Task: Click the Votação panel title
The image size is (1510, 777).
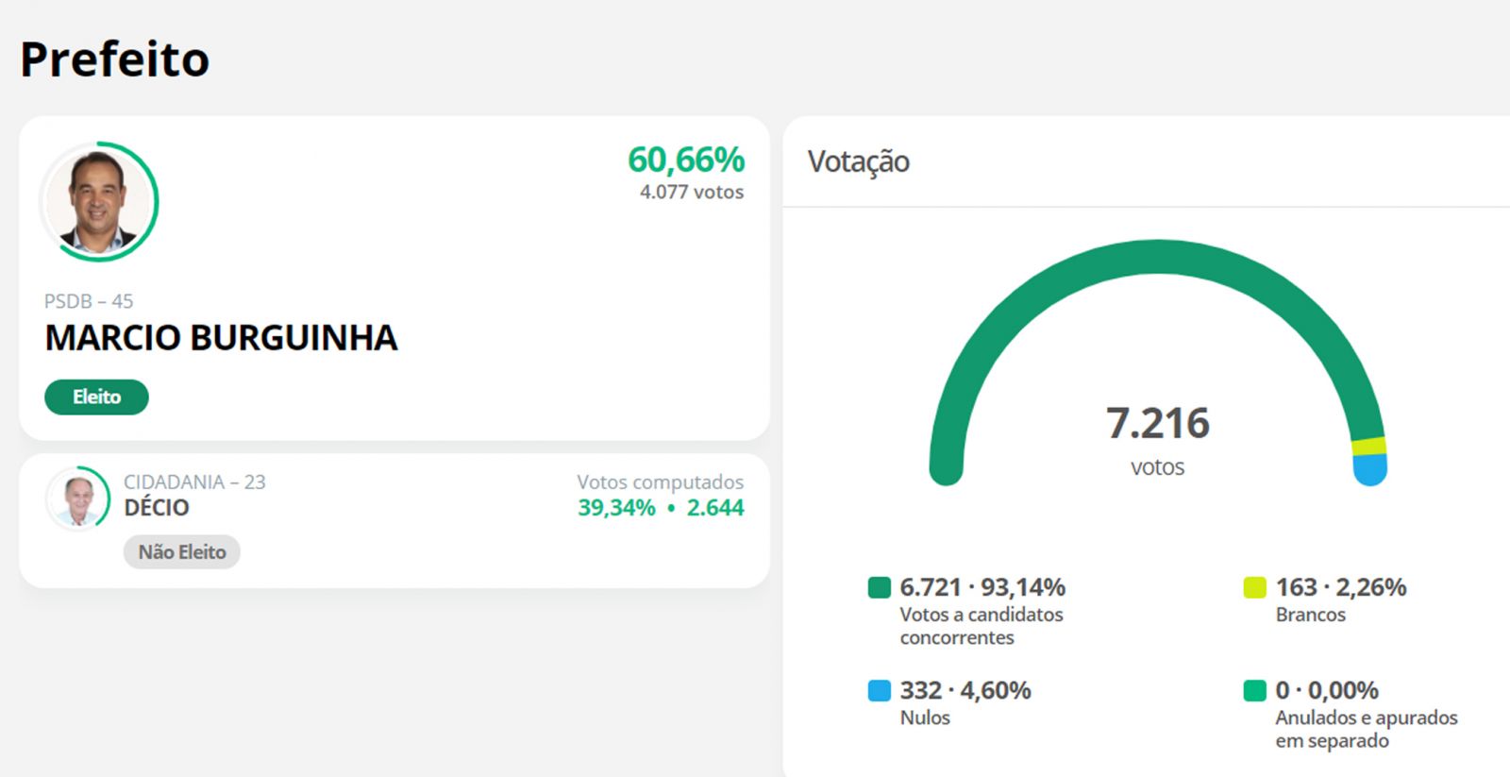Action: pyautogui.click(x=859, y=162)
